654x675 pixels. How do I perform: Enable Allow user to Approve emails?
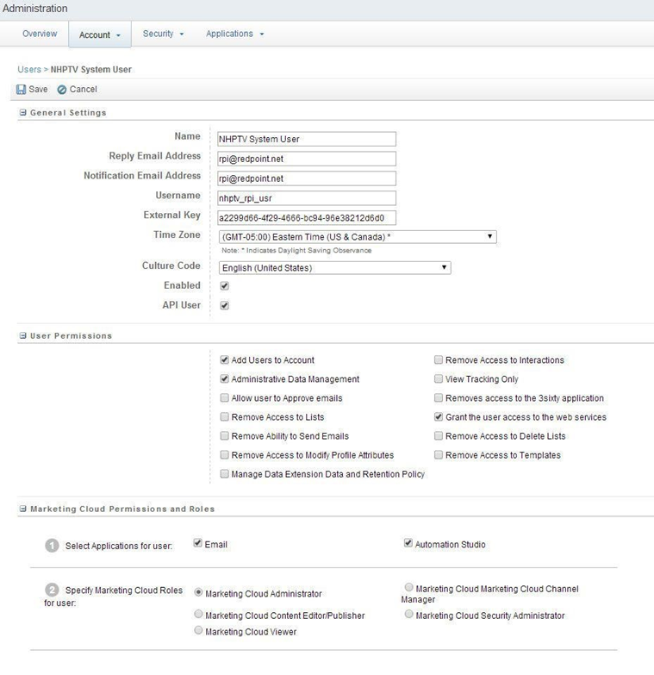[x=225, y=398]
